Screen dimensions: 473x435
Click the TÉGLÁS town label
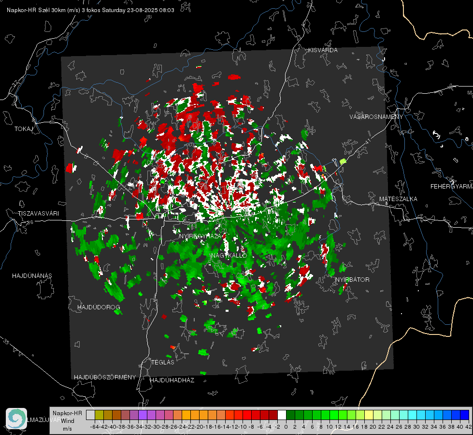click(163, 362)
